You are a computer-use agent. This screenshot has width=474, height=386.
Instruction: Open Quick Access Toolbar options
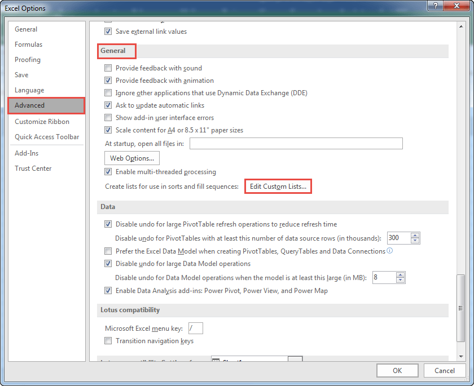tap(47, 137)
